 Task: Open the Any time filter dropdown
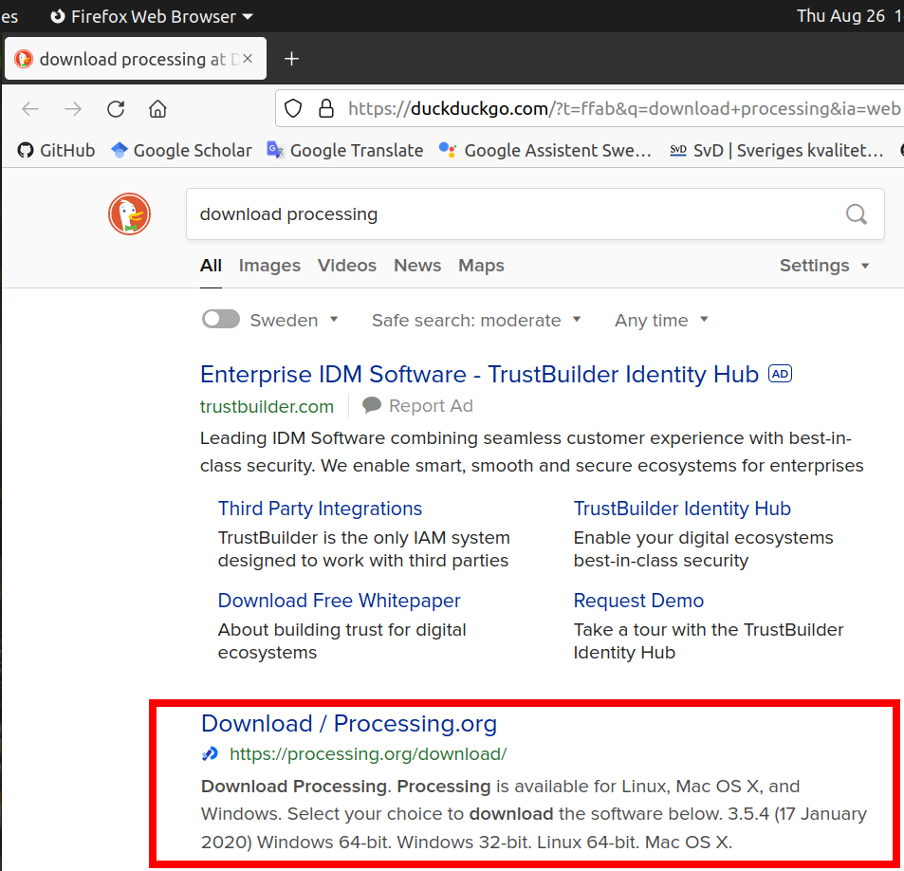coord(661,320)
